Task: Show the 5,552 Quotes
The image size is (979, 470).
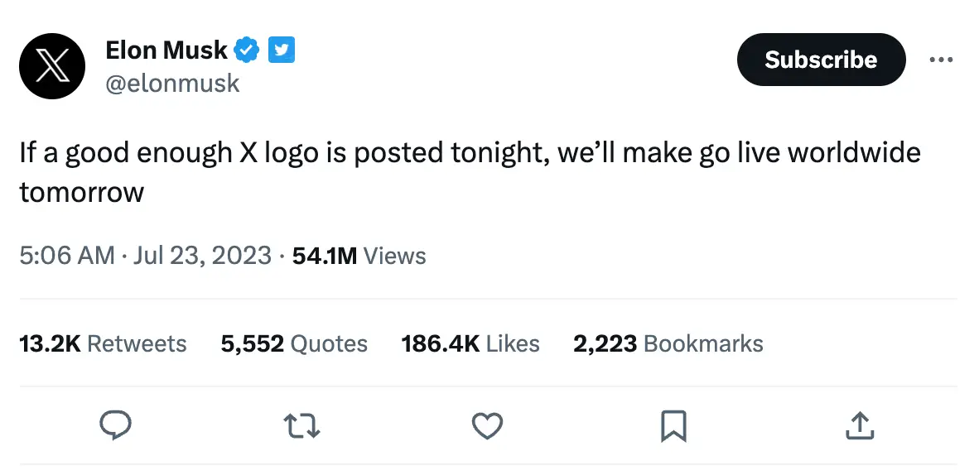Action: [x=294, y=343]
